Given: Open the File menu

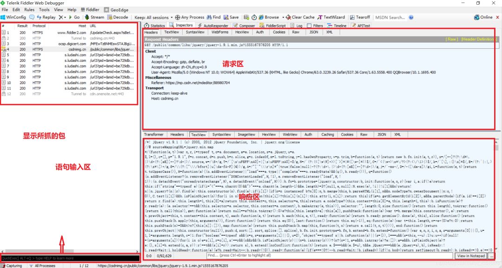Looking at the screenshot, I should click(x=5, y=10).
